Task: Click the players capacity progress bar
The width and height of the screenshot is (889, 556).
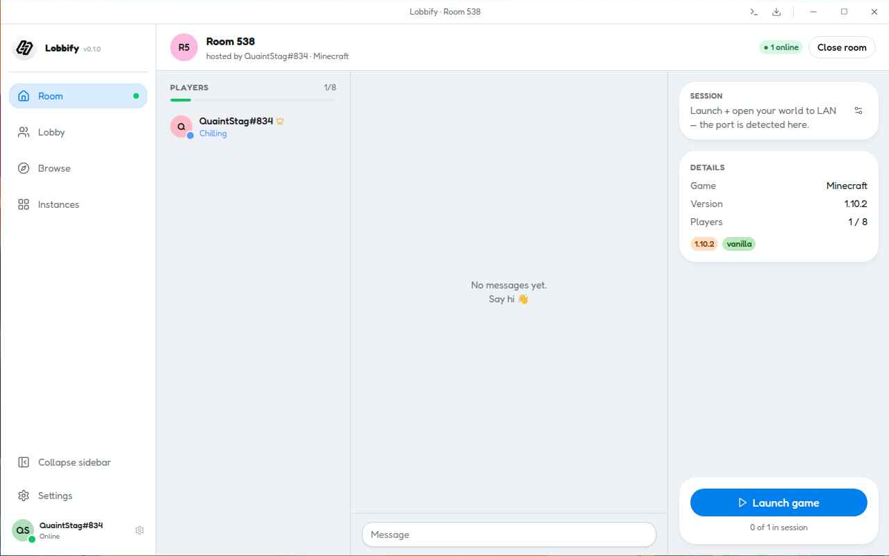Action: tap(253, 100)
